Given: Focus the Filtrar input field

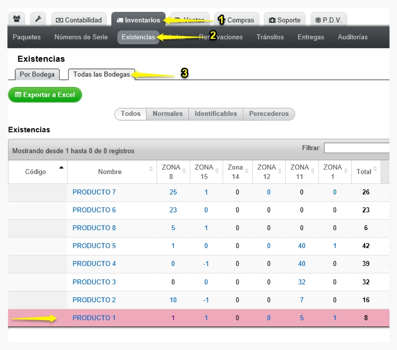Looking at the screenshot, I should (x=357, y=148).
